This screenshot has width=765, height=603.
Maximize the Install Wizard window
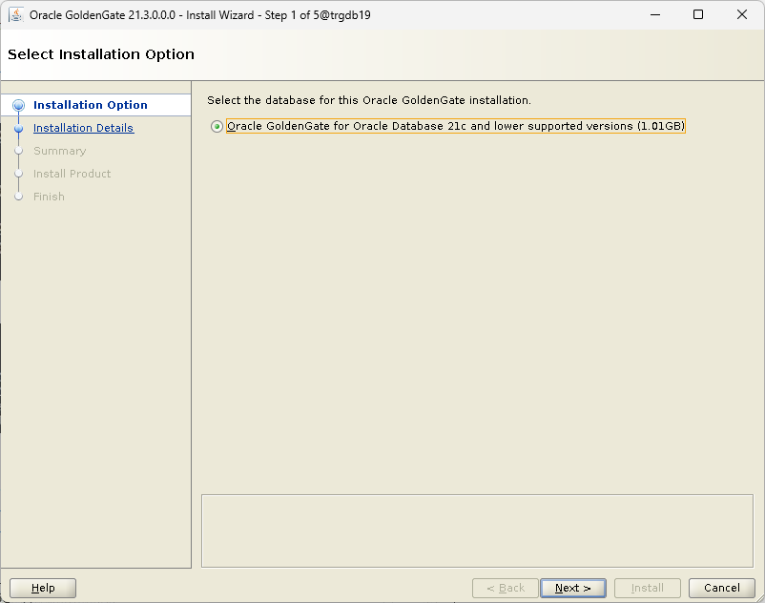point(698,14)
